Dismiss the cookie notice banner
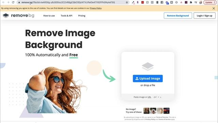This screenshot has height=123, width=218. click(214, 8)
